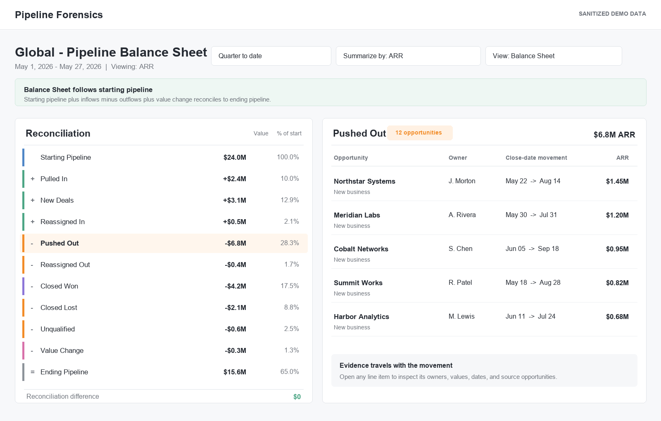Click owner J. Morton

pos(462,181)
